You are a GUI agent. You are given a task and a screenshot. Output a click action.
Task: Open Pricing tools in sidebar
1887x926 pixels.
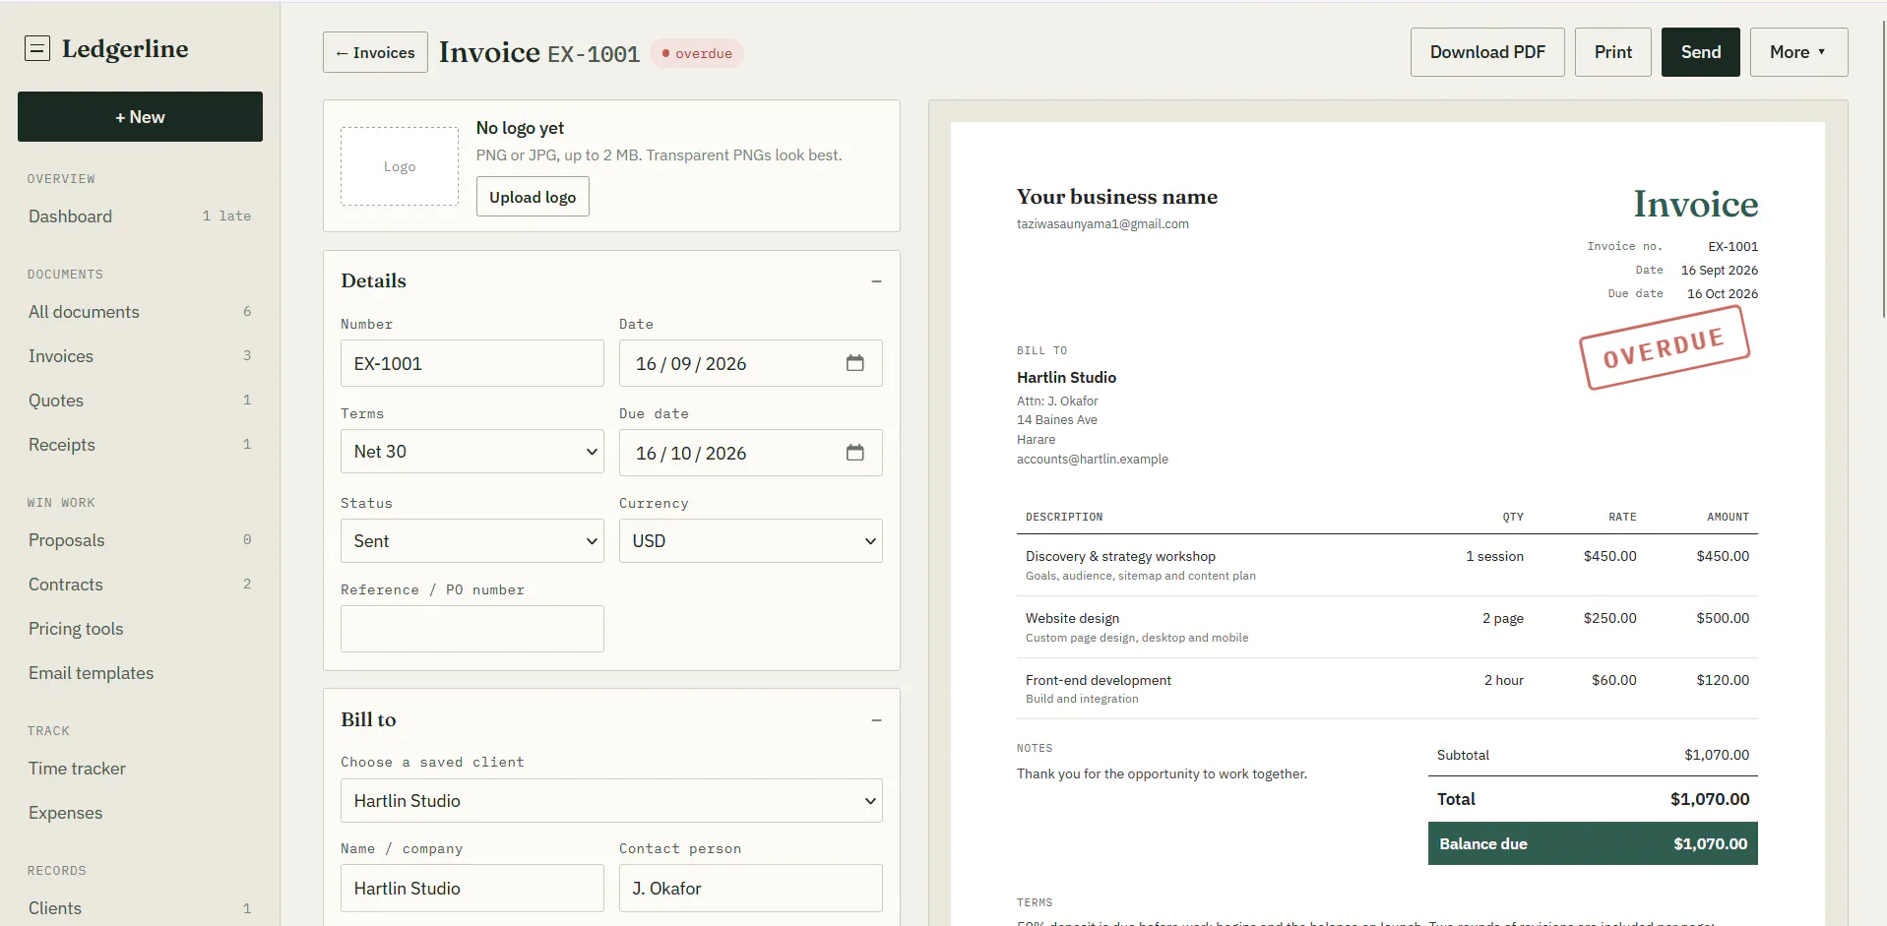pyautogui.click(x=140, y=629)
